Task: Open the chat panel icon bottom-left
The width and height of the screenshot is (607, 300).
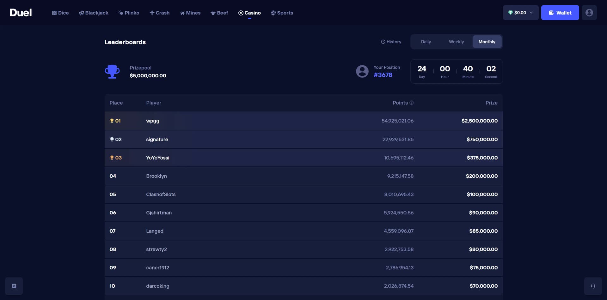Action: (x=14, y=286)
